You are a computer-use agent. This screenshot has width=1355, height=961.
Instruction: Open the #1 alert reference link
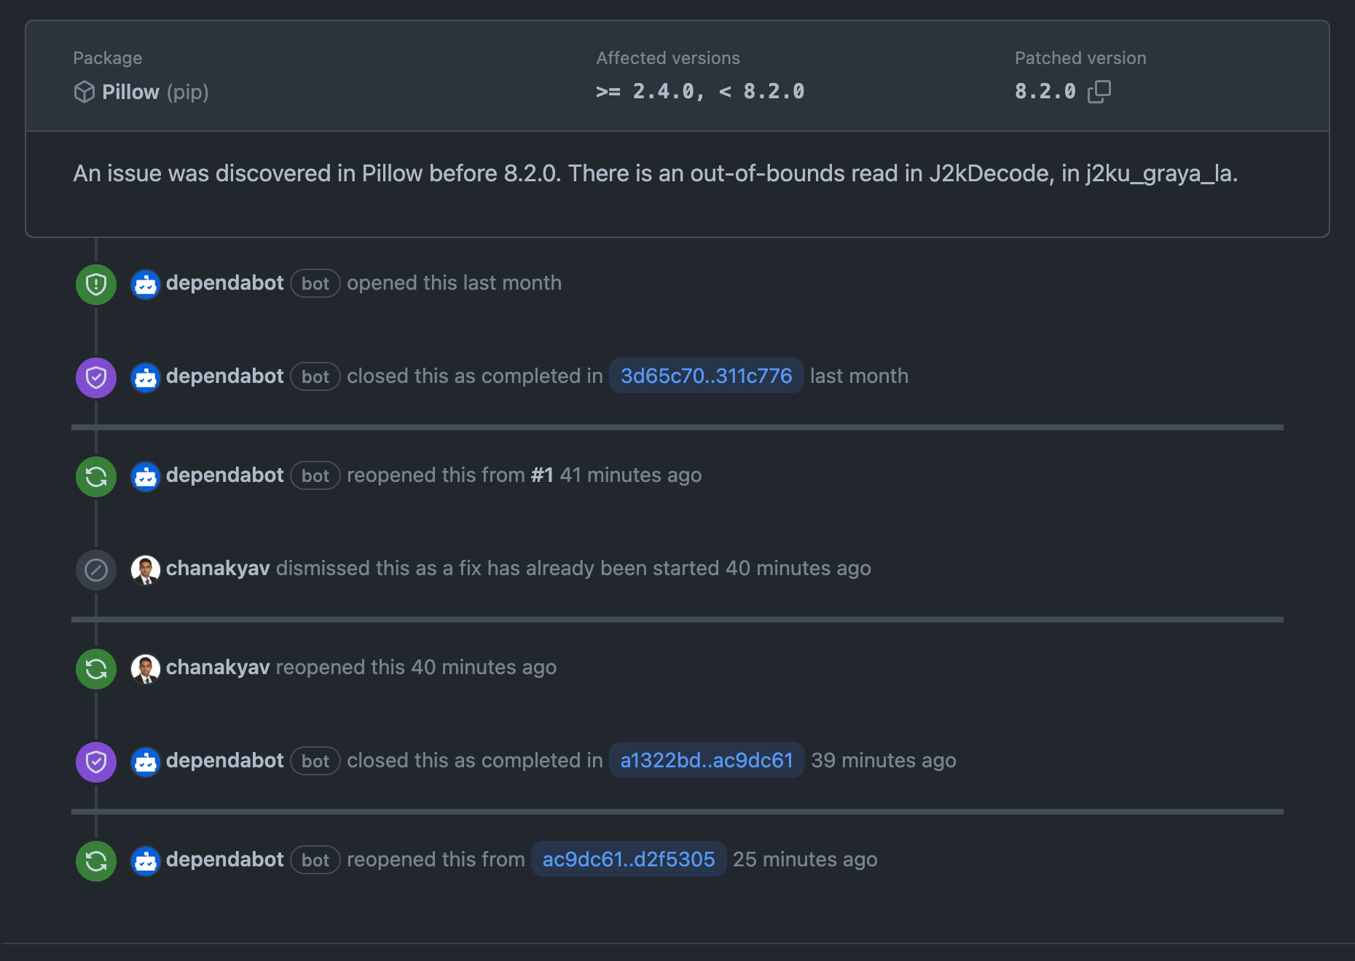[542, 475]
